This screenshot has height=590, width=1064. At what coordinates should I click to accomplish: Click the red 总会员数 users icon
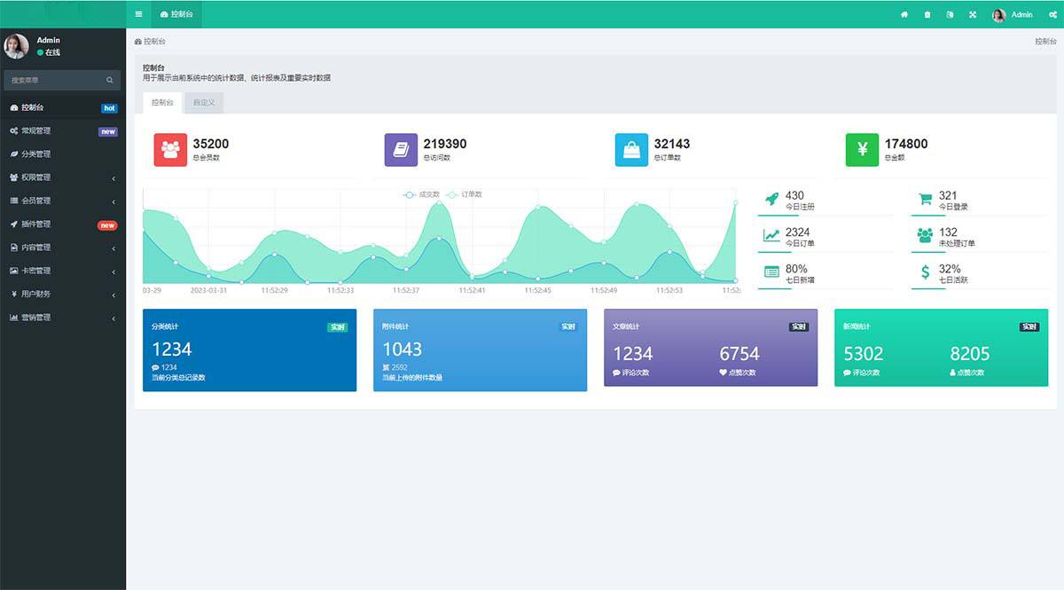click(170, 150)
